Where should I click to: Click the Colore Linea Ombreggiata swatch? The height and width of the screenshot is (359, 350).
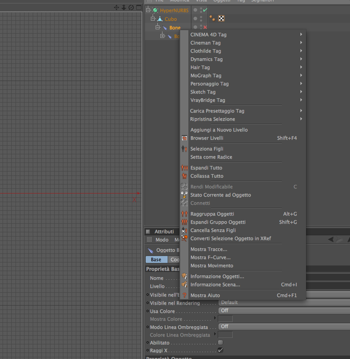click(x=225, y=334)
